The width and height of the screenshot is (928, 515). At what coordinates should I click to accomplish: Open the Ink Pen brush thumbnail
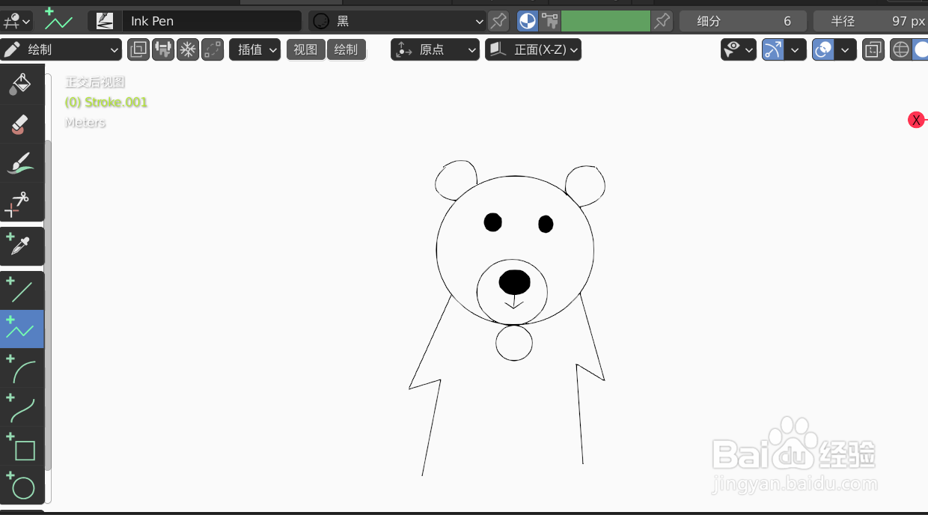pos(105,21)
